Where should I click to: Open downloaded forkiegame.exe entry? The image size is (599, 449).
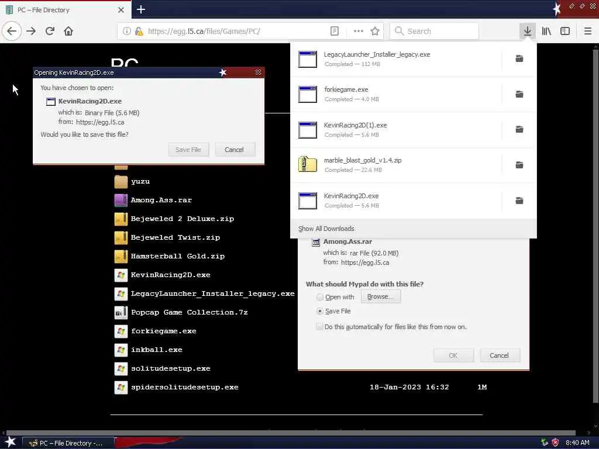pos(396,94)
